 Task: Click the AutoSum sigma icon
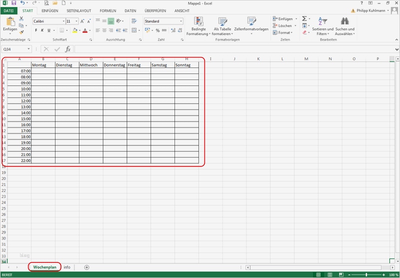304,19
